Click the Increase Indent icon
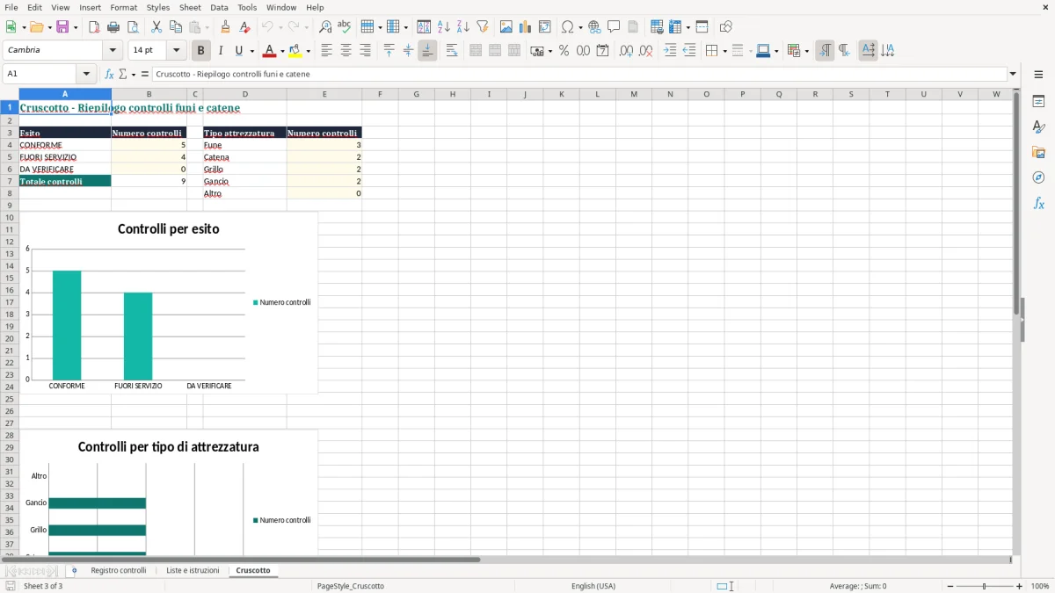1055x593 pixels. (670, 51)
